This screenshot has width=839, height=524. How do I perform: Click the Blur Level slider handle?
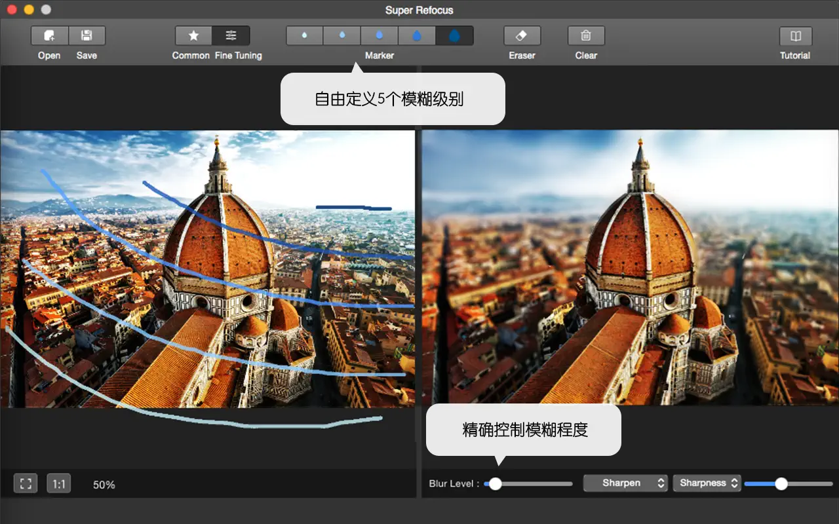(x=495, y=483)
